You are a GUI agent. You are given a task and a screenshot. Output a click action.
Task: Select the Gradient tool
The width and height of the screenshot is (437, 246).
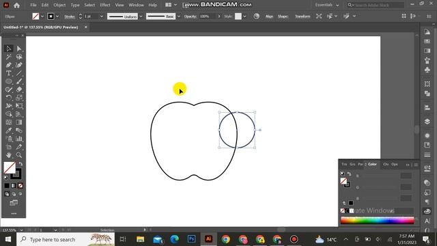click(19, 122)
